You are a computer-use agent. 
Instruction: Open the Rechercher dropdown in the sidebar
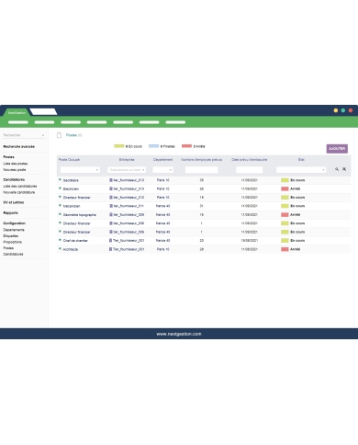point(24,135)
